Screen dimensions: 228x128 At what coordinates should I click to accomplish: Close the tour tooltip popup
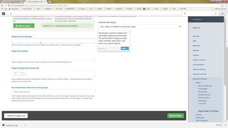point(129,32)
